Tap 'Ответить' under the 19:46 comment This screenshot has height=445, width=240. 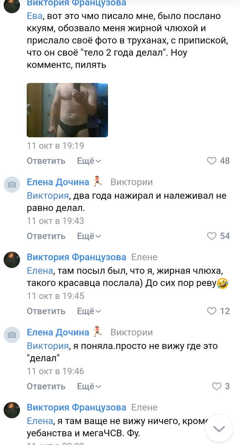click(46, 386)
